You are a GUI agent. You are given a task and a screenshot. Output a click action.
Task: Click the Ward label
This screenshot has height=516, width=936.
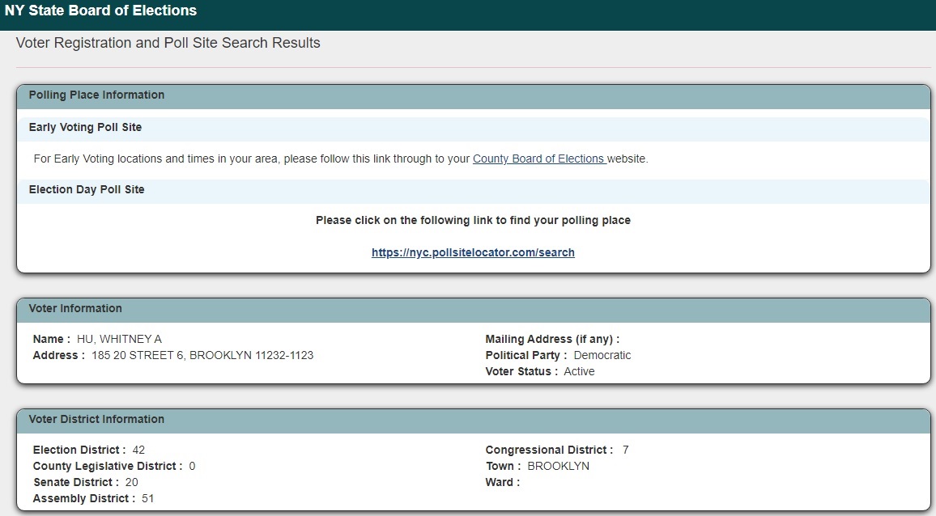click(x=503, y=482)
